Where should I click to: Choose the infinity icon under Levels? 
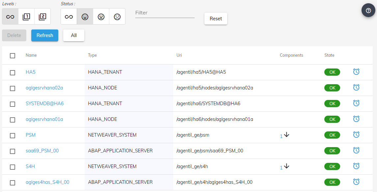pos(10,16)
